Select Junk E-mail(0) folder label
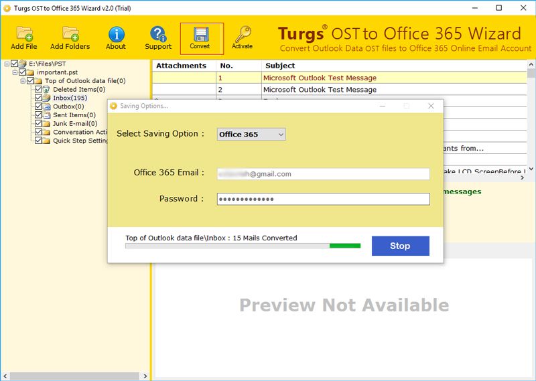Image resolution: width=536 pixels, height=381 pixels. (x=75, y=124)
